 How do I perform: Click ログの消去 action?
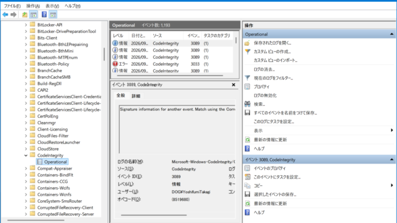coord(264,69)
